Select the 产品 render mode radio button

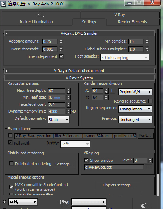(4, 201)
